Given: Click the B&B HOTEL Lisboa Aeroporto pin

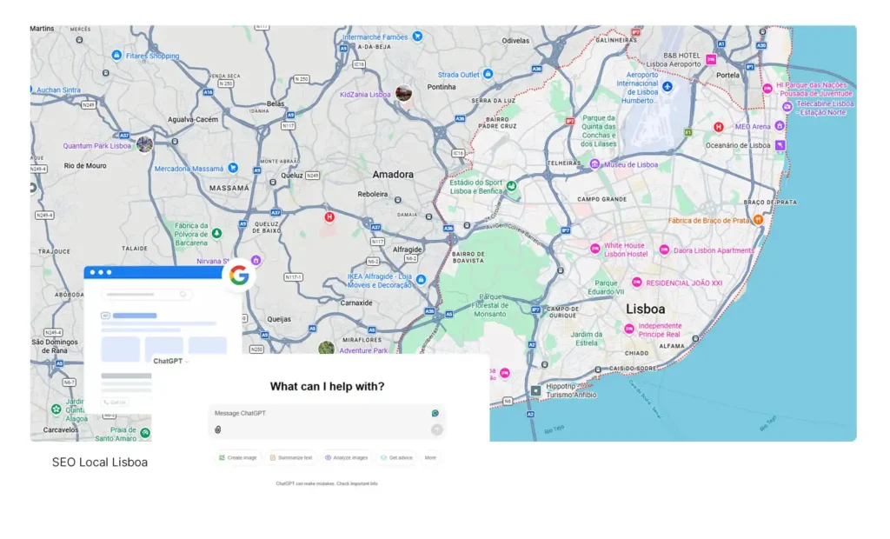Looking at the screenshot, I should pos(711,59).
